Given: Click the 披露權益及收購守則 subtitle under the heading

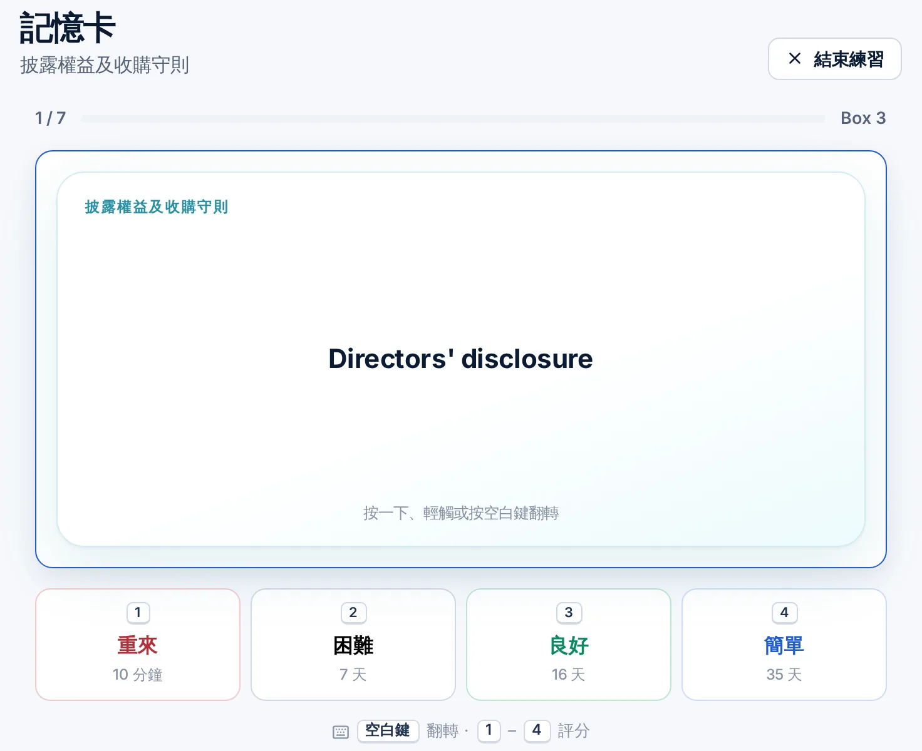Looking at the screenshot, I should pos(105,65).
